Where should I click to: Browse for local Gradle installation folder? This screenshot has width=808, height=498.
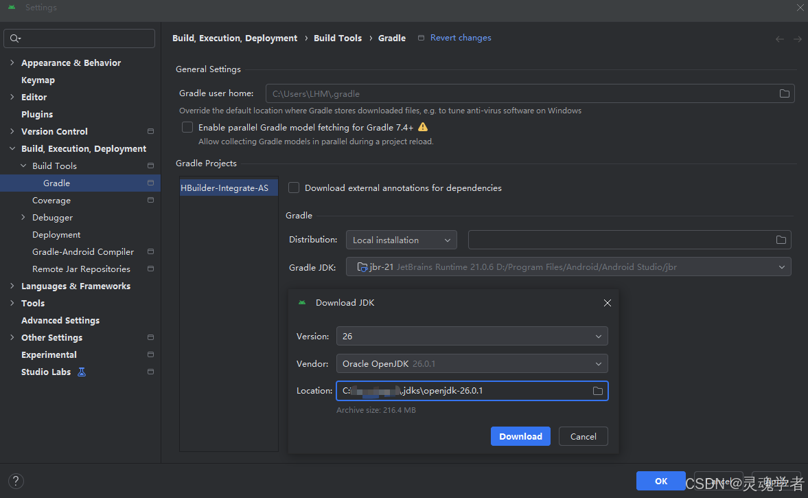(x=781, y=240)
